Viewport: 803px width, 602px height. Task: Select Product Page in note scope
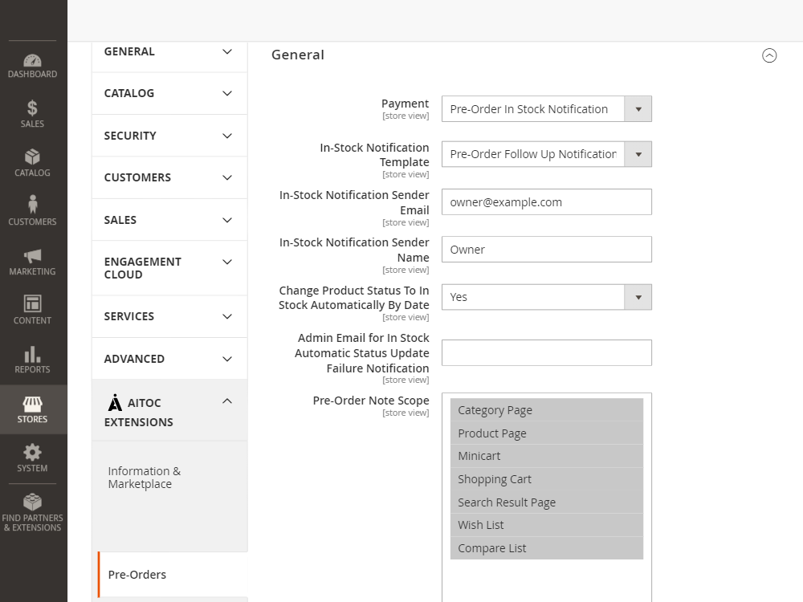tap(546, 433)
